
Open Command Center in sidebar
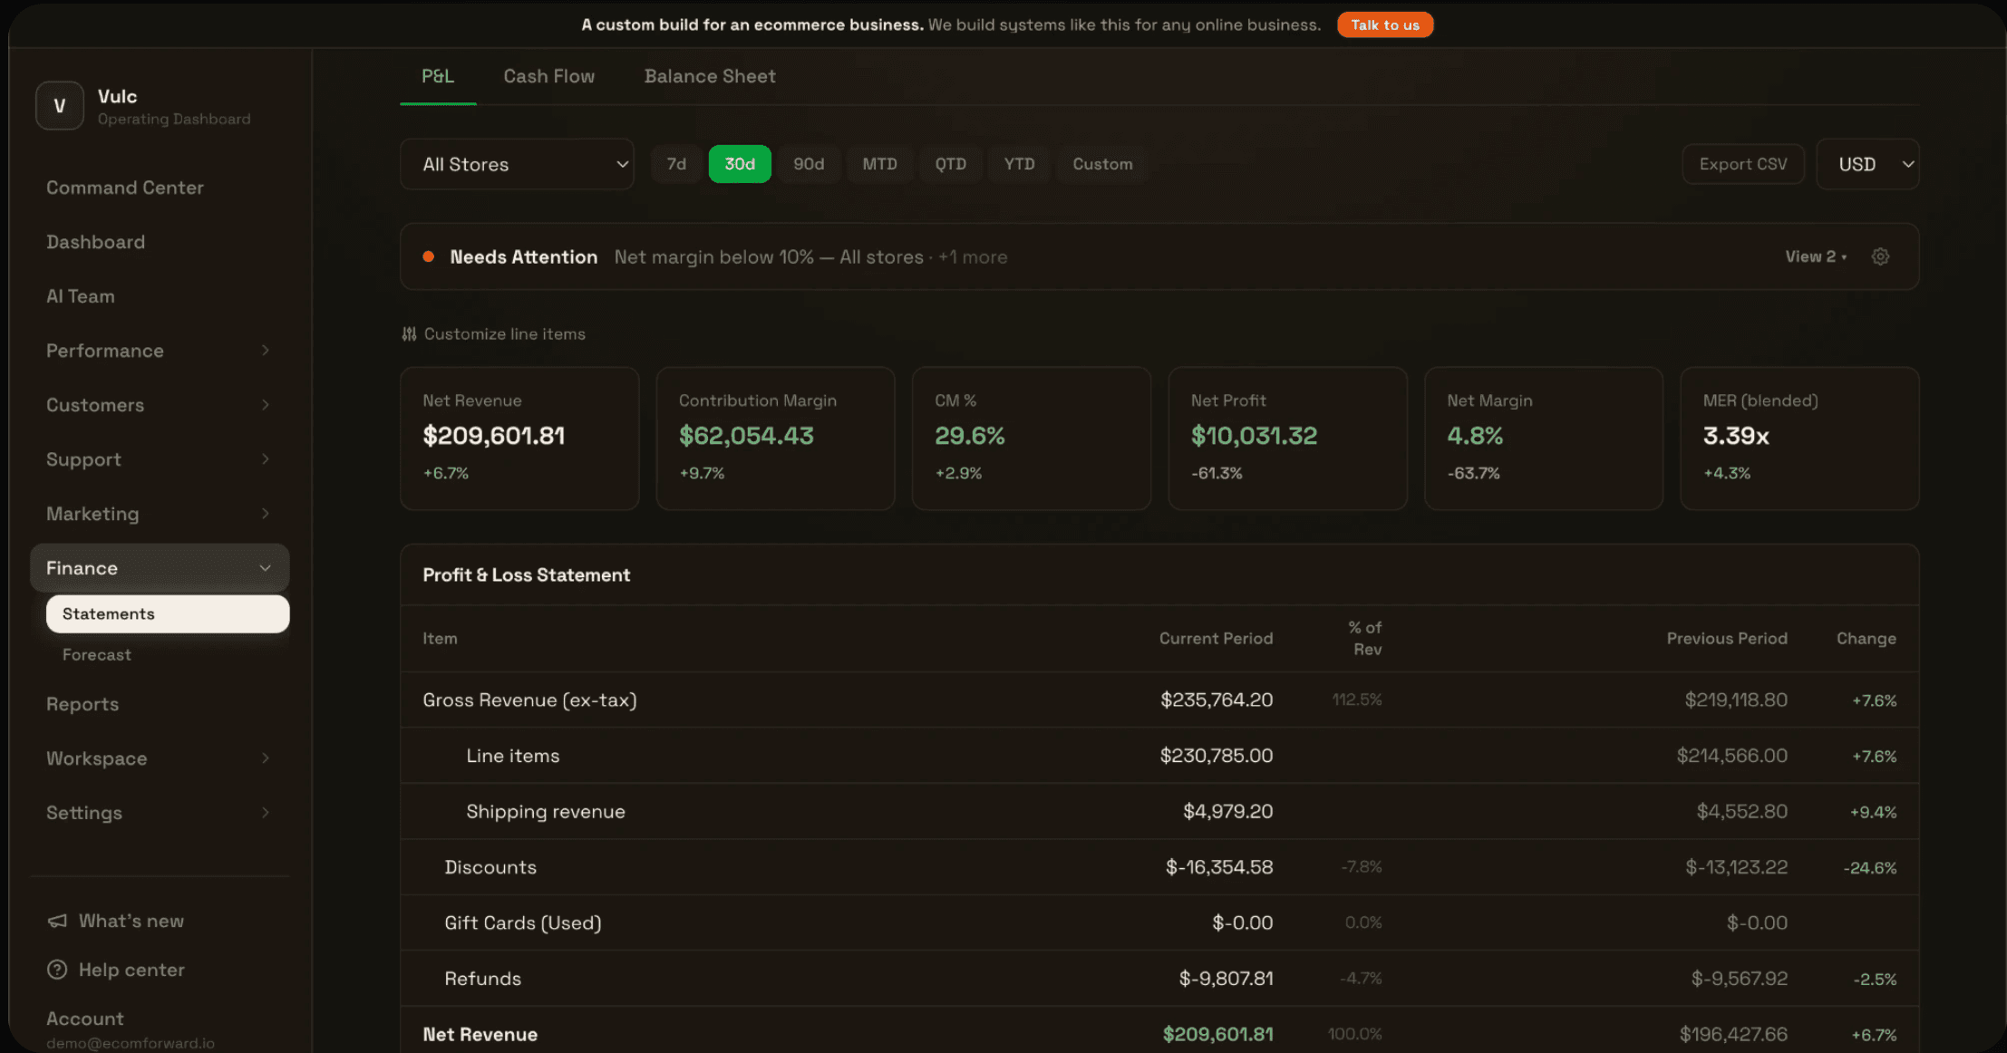point(125,188)
